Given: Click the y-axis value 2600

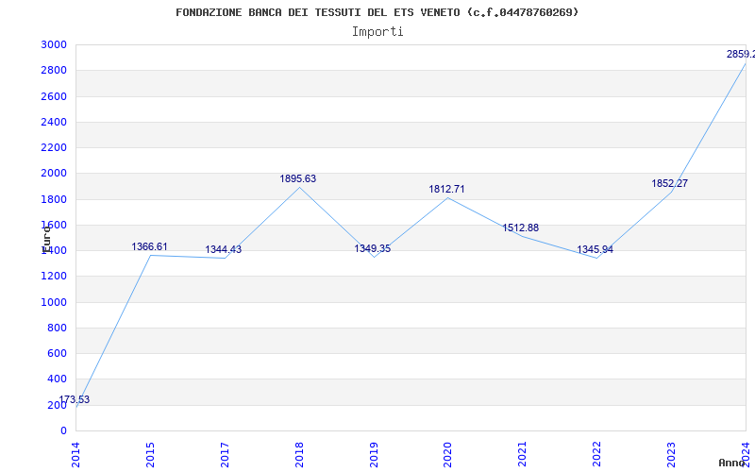Looking at the screenshot, I should point(54,96).
